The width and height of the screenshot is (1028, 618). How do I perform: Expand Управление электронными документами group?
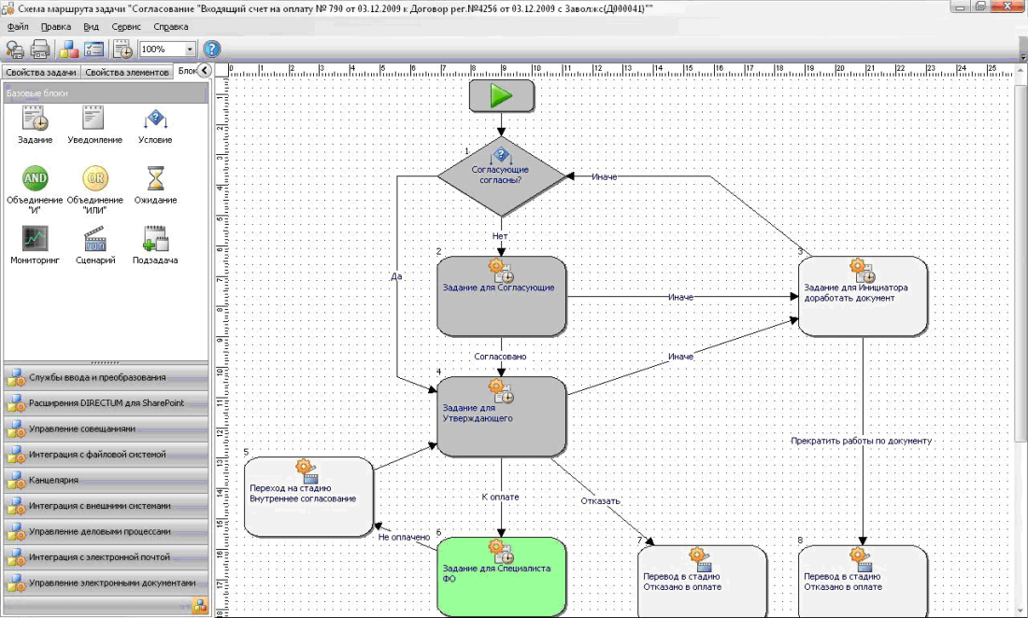[x=107, y=583]
